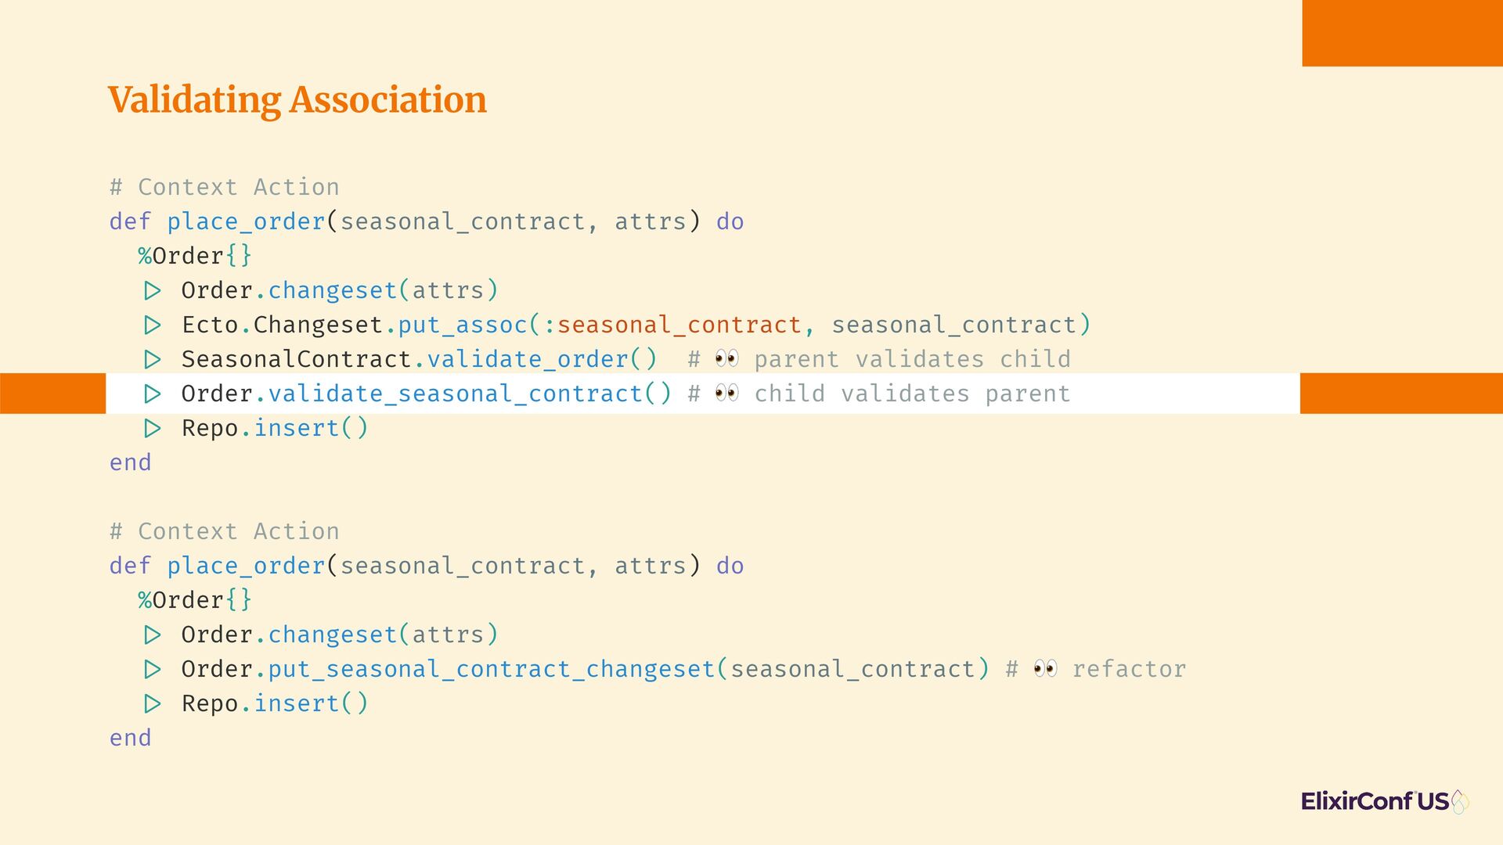Click the orange rectangle in the top-right corner
1503x845 pixels.
pos(1402,33)
